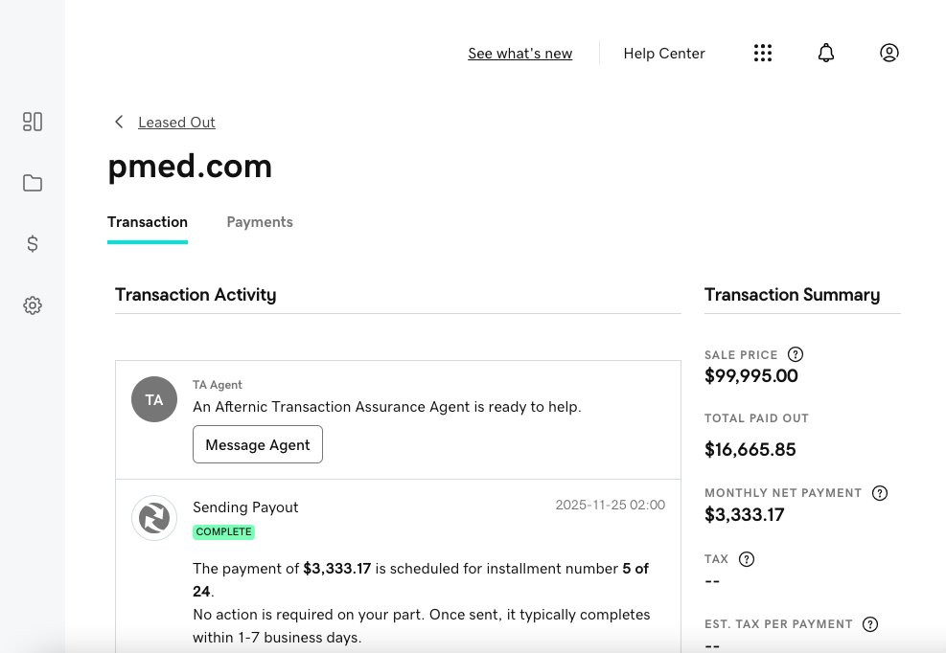This screenshot has height=653, width=946.
Task: Click the Sale Price help icon
Action: (796, 354)
